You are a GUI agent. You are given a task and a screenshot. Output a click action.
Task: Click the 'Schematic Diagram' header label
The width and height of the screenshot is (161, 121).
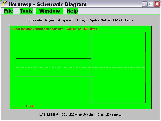click(41, 20)
